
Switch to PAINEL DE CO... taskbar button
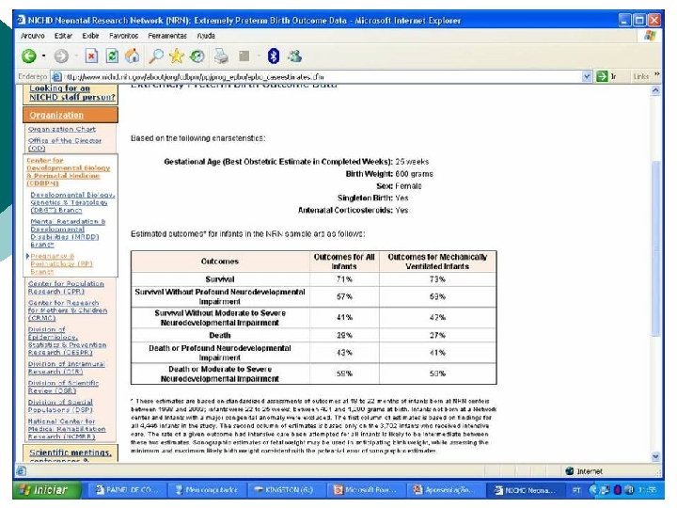click(x=127, y=490)
